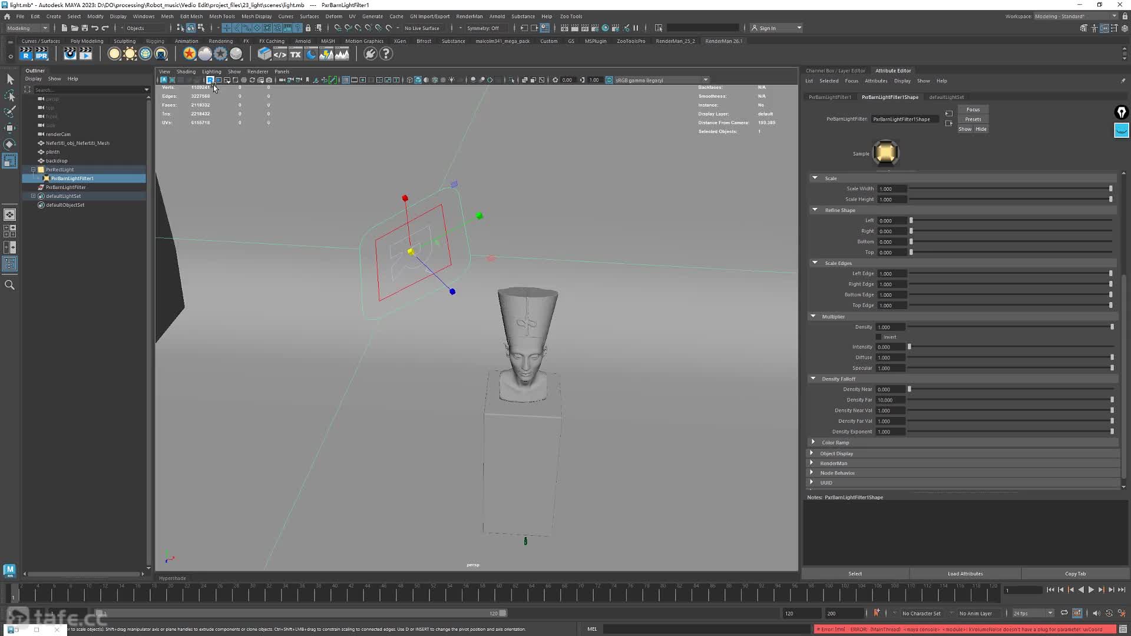Click the Open Scene folder icon

coord(74,28)
